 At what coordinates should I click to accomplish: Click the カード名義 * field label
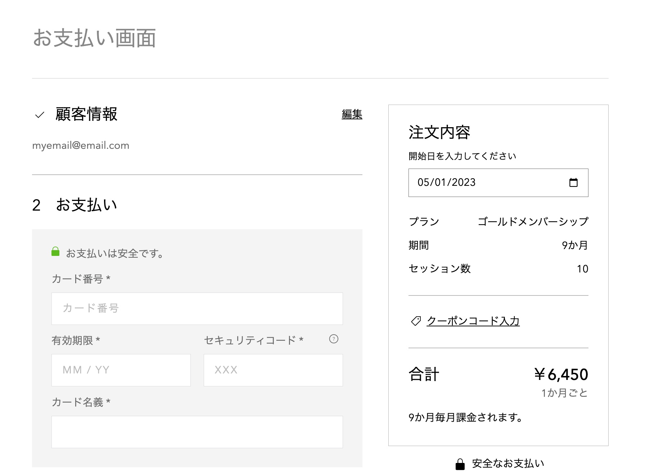pyautogui.click(x=81, y=402)
